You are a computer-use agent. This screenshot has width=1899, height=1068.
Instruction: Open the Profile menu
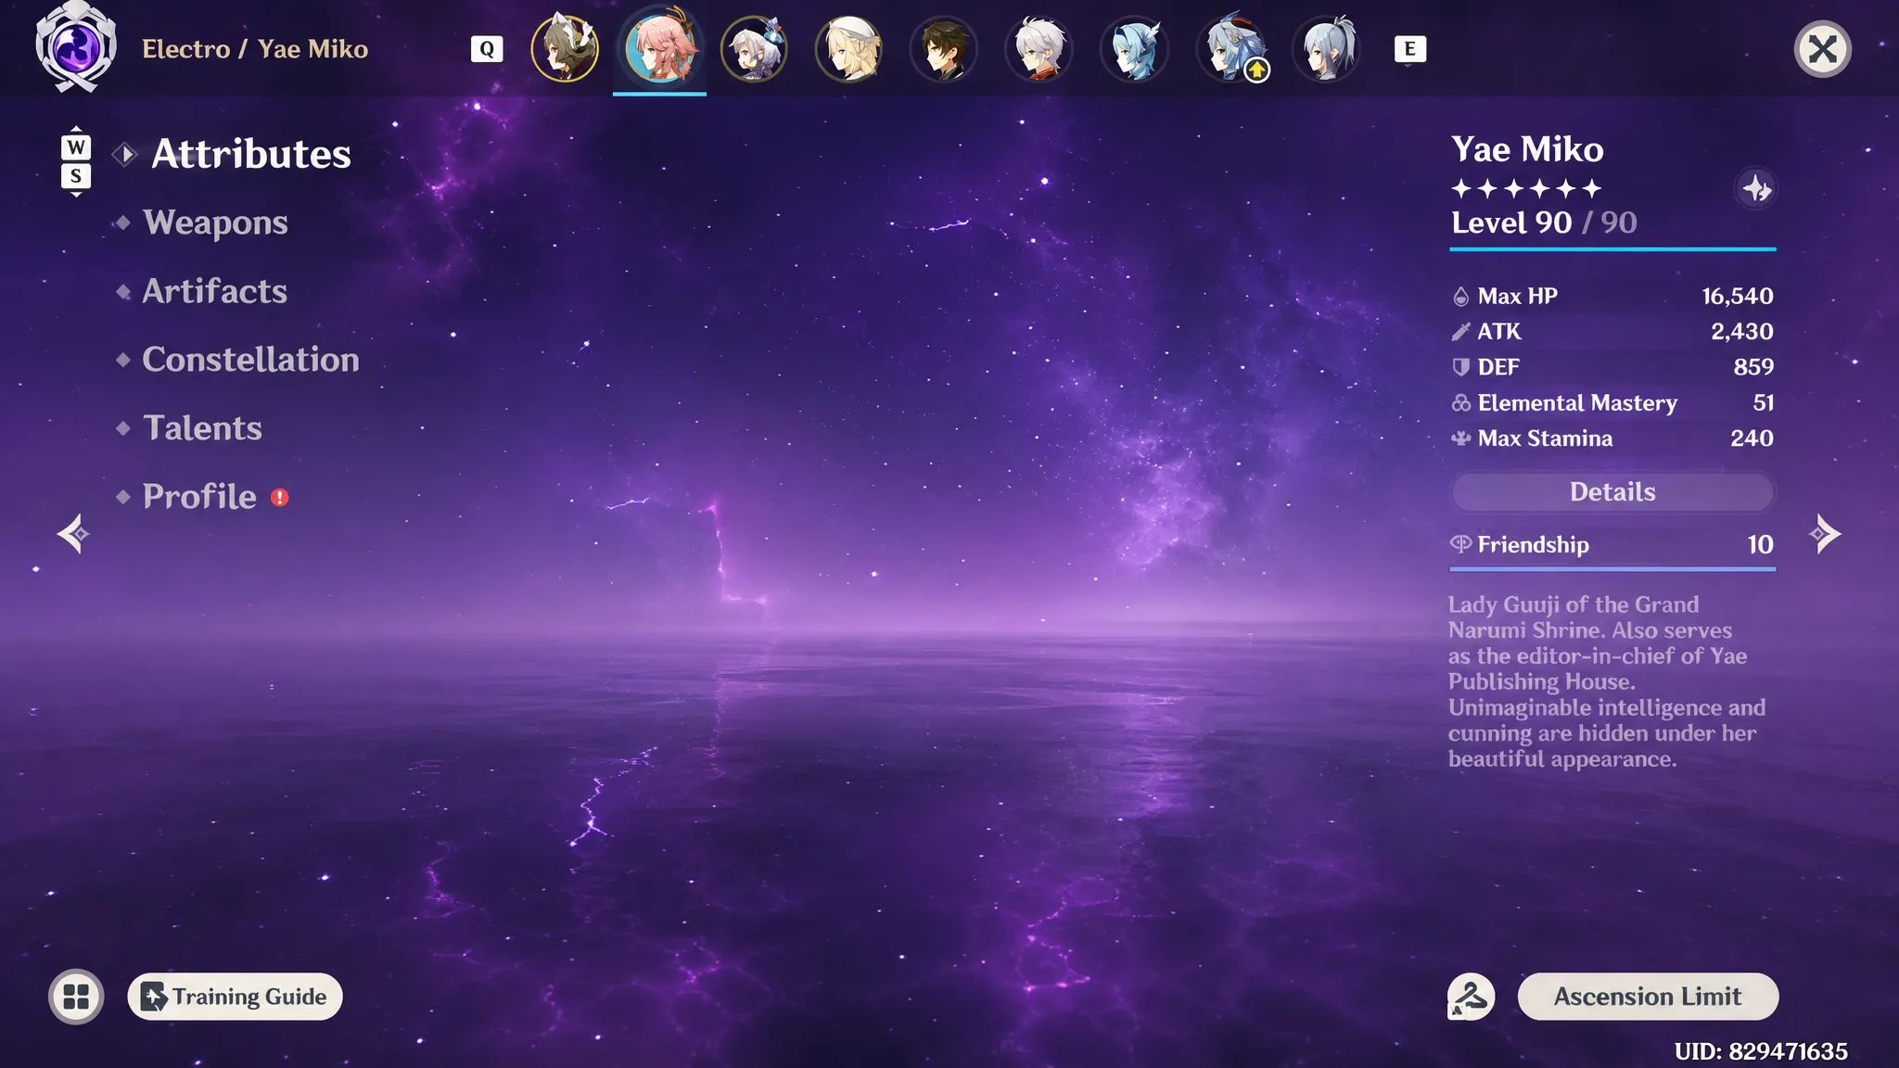[x=199, y=497]
